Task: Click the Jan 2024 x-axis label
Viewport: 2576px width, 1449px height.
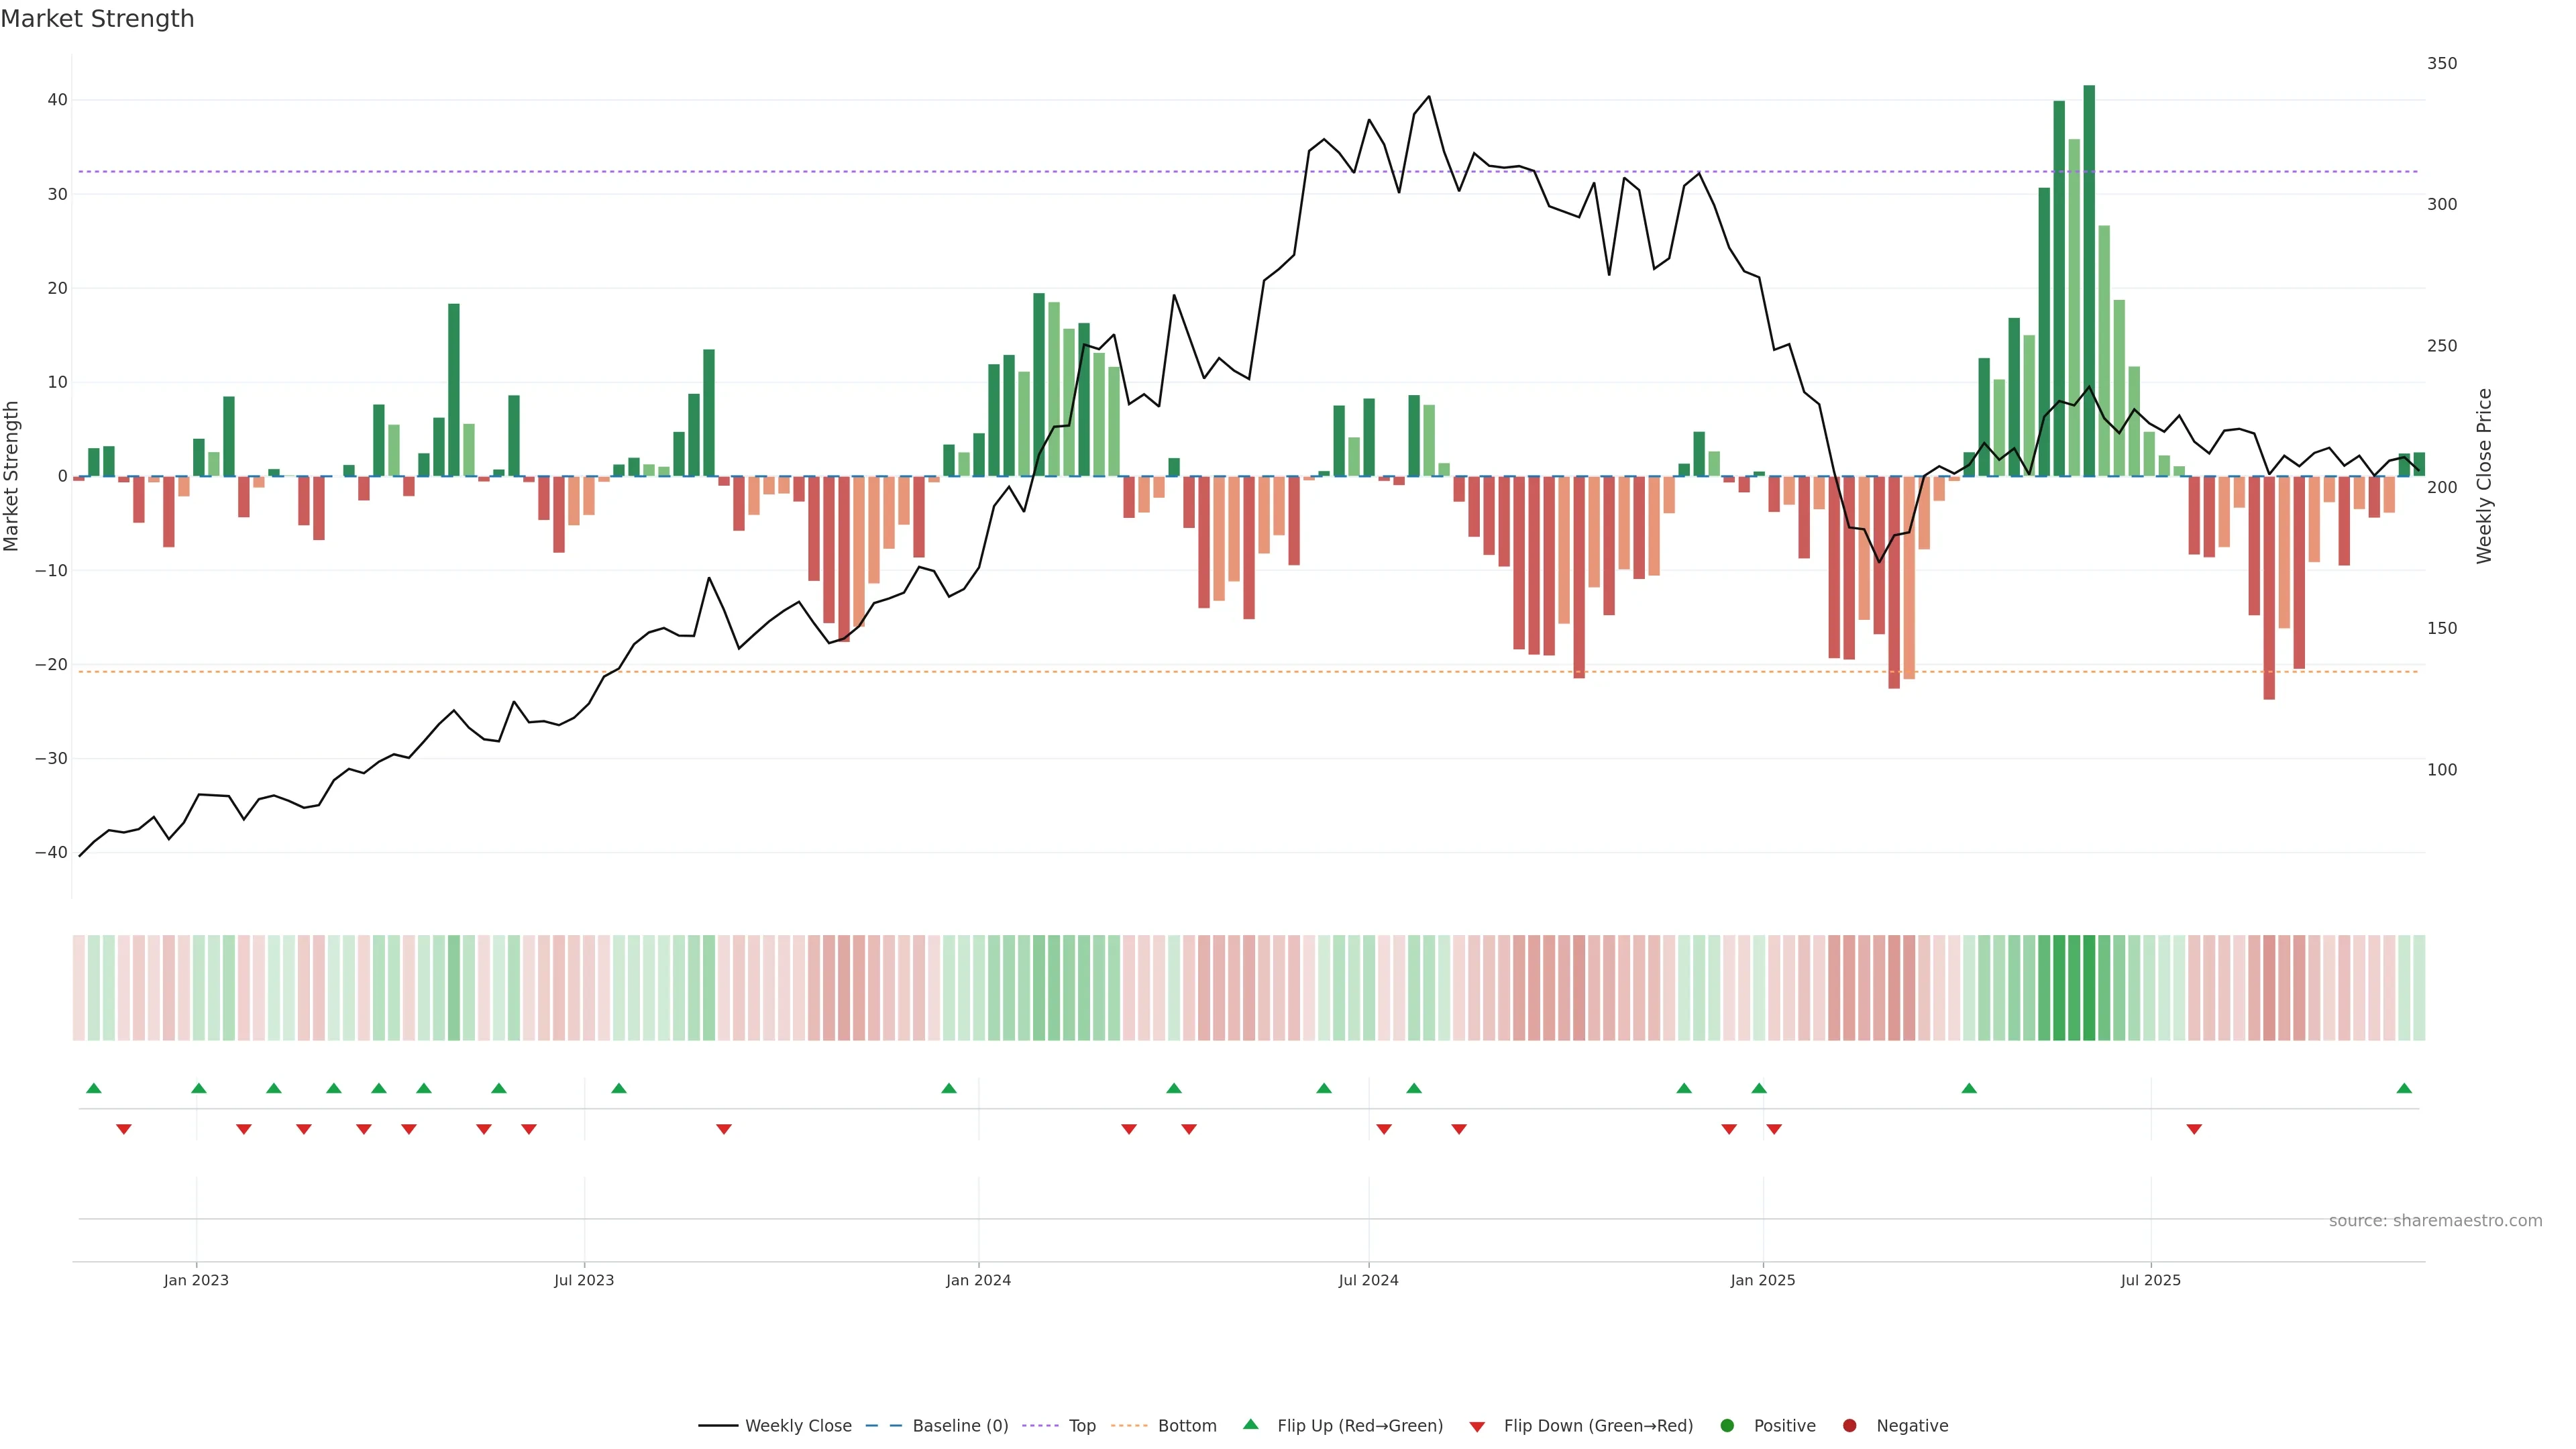Action: [978, 1280]
